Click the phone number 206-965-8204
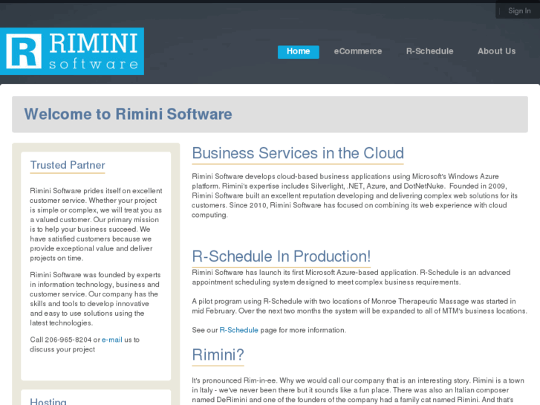 coord(68,340)
